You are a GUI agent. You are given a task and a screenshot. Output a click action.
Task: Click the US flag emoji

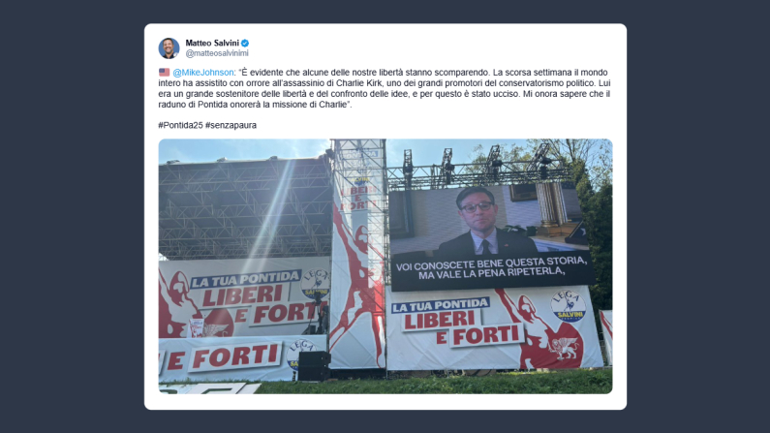(164, 72)
